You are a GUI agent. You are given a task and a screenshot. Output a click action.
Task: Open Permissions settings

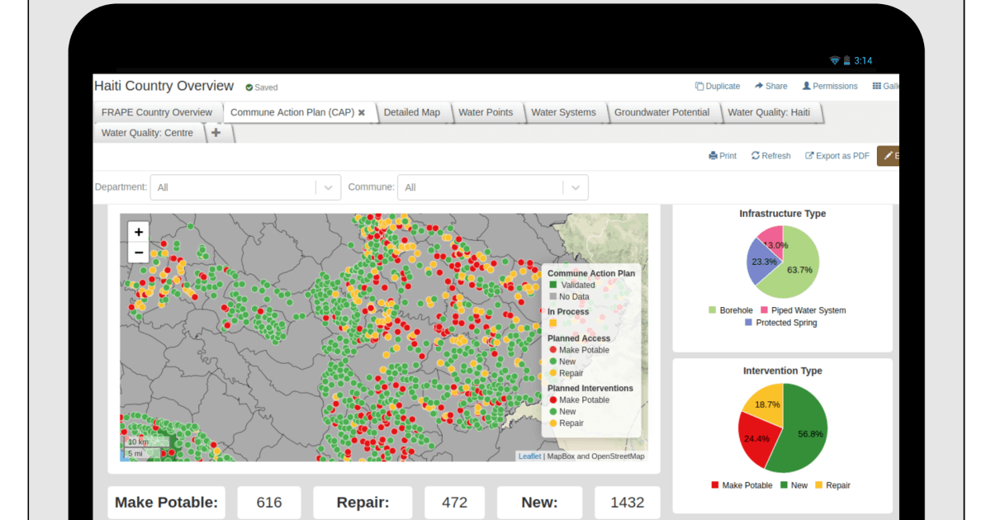point(830,86)
